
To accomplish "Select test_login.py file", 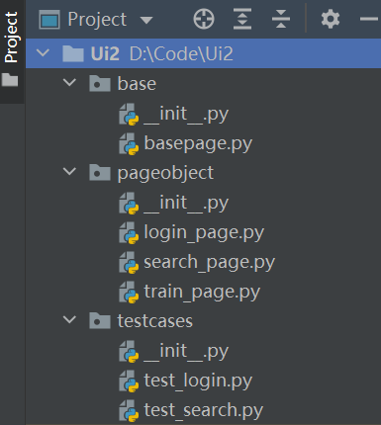I will (198, 381).
